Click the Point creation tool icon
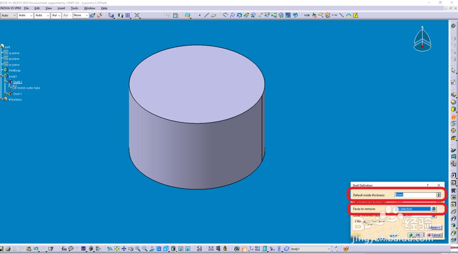 click(200, 15)
